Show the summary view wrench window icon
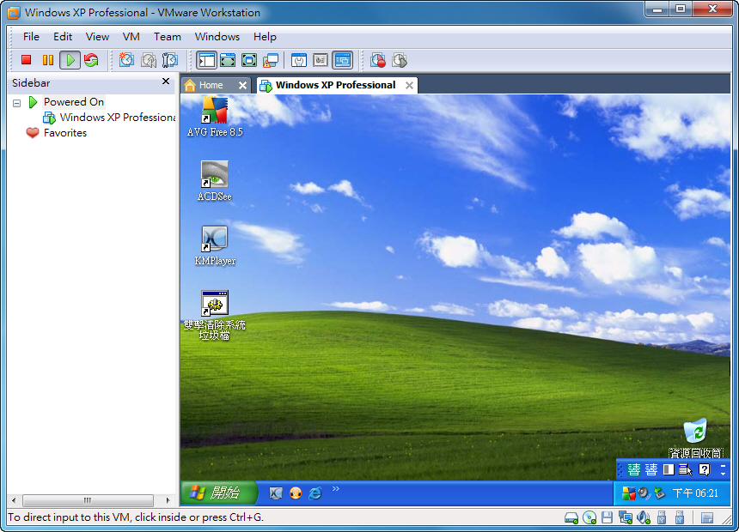 tap(299, 60)
